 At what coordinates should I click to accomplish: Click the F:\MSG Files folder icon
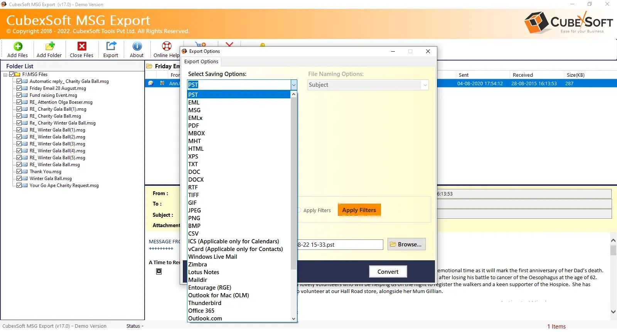coord(17,74)
